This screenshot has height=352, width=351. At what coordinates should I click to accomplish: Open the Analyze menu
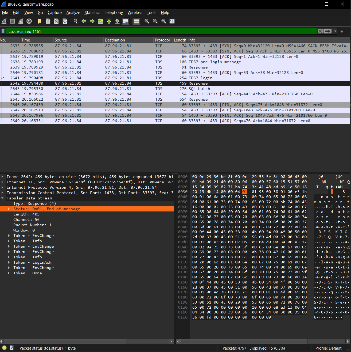73,13
